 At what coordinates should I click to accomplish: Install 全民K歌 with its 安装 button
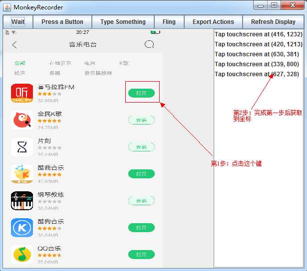point(141,120)
